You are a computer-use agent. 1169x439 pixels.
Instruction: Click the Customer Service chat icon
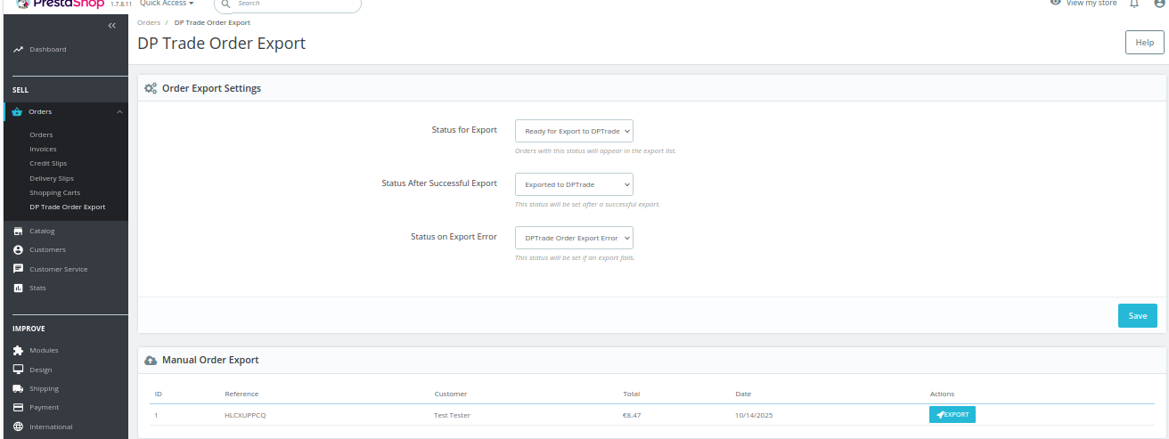point(18,269)
